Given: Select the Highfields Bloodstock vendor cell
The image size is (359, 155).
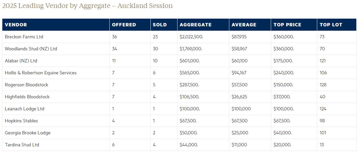Looking at the screenshot, I should click(27, 97).
